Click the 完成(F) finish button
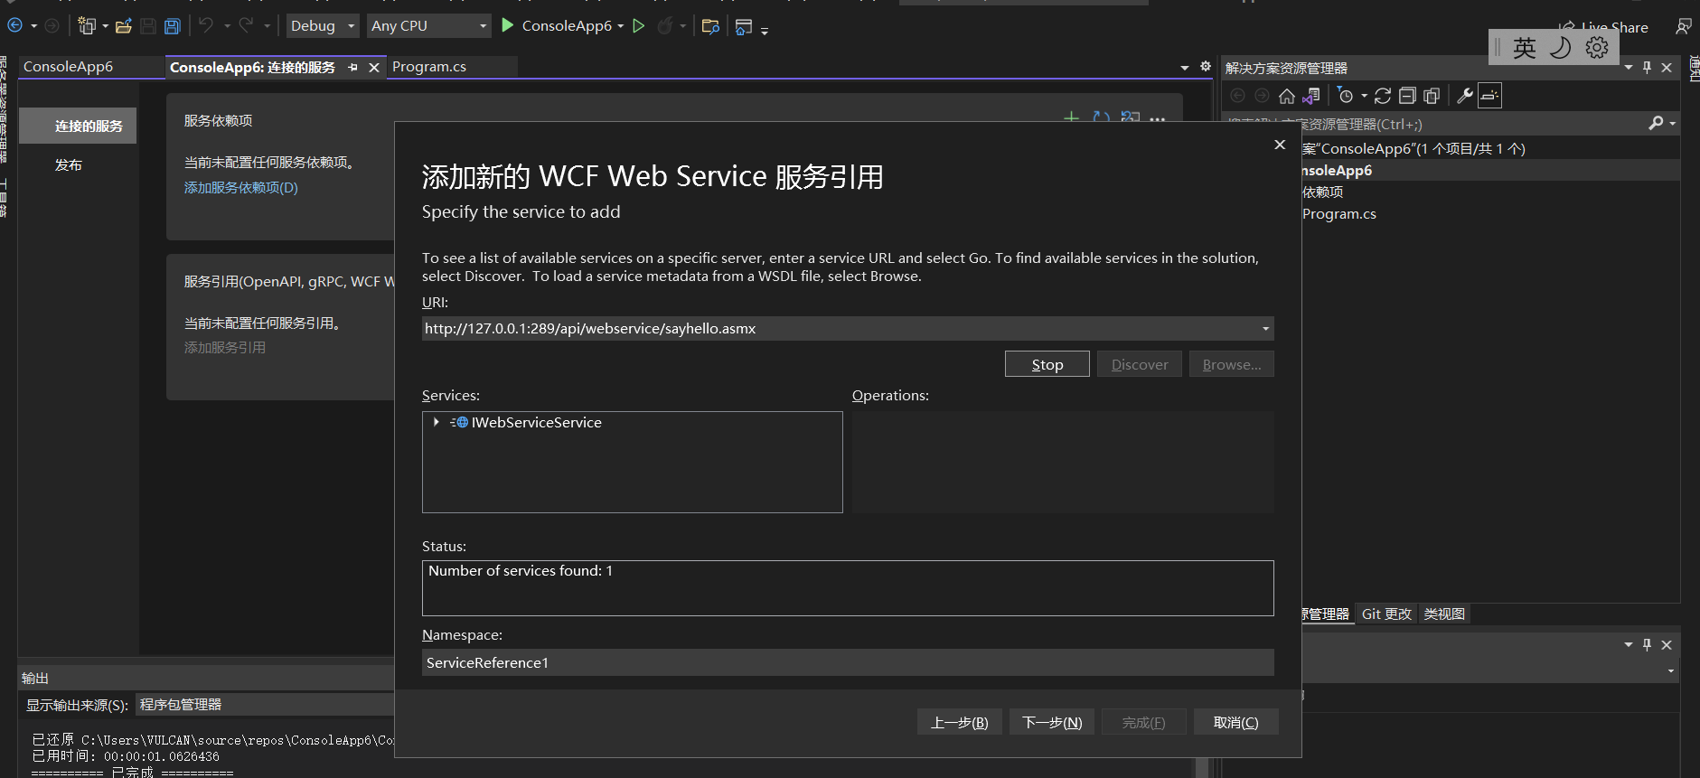 click(x=1143, y=722)
